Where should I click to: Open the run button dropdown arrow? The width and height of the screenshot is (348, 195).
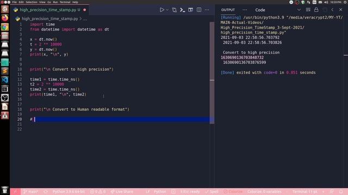click(167, 10)
